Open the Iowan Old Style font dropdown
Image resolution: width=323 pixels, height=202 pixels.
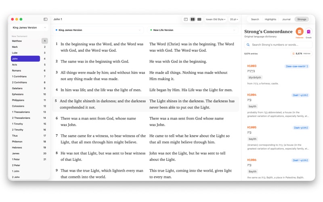(216, 19)
